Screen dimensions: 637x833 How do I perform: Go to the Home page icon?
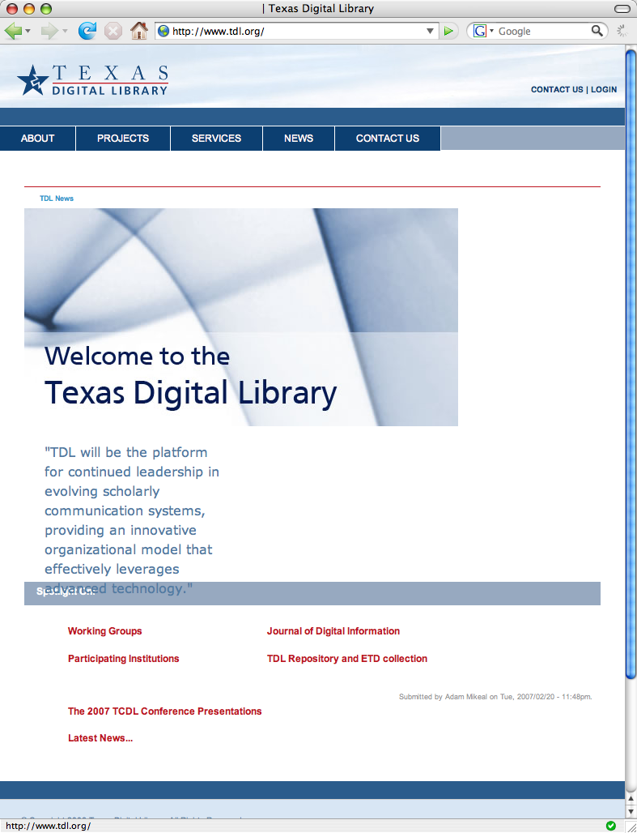coord(139,31)
